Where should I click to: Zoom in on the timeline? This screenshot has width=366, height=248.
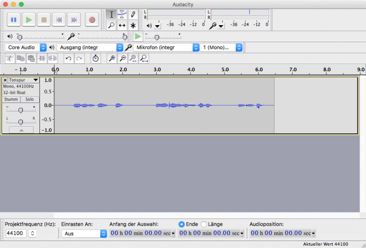[x=112, y=58]
